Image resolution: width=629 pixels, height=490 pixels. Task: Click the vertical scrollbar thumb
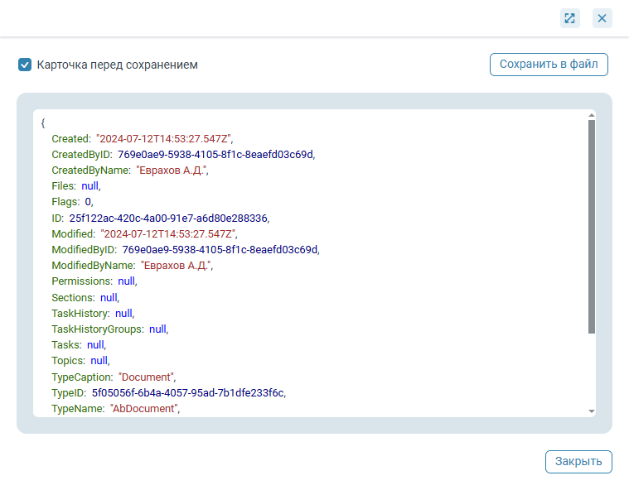point(591,227)
